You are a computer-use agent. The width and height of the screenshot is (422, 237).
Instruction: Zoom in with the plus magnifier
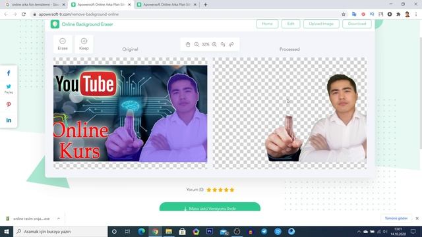tap(214, 44)
